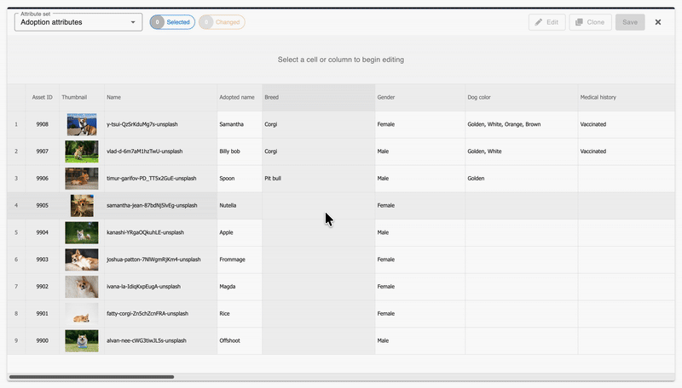Open the Attribute set dropdown

tap(78, 22)
